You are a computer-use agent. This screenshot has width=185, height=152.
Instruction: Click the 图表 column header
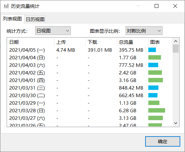[160, 42]
